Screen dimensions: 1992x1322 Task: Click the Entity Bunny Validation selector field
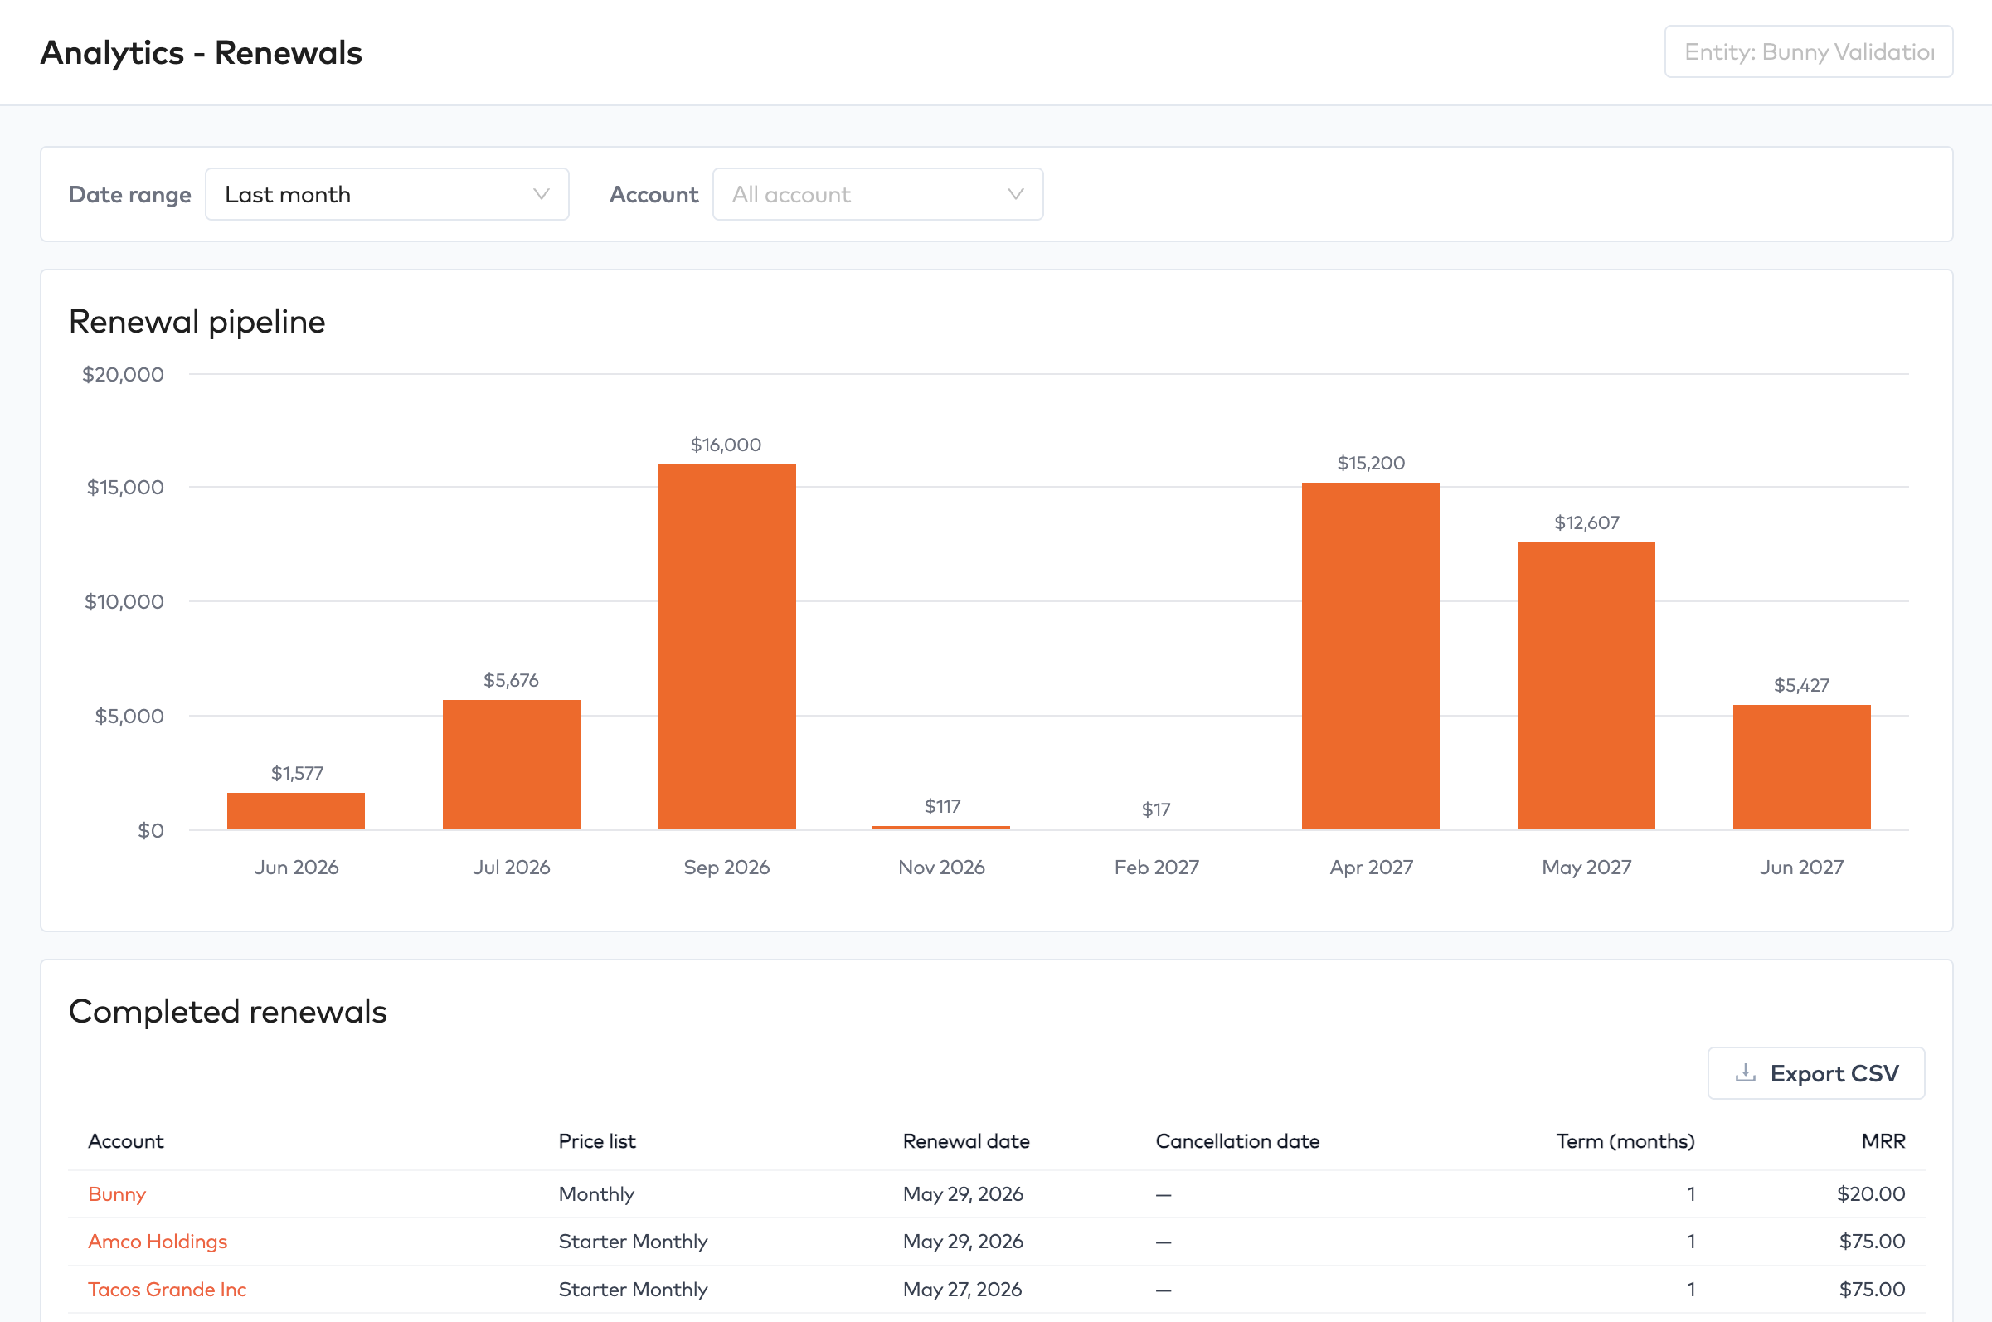point(1808,52)
